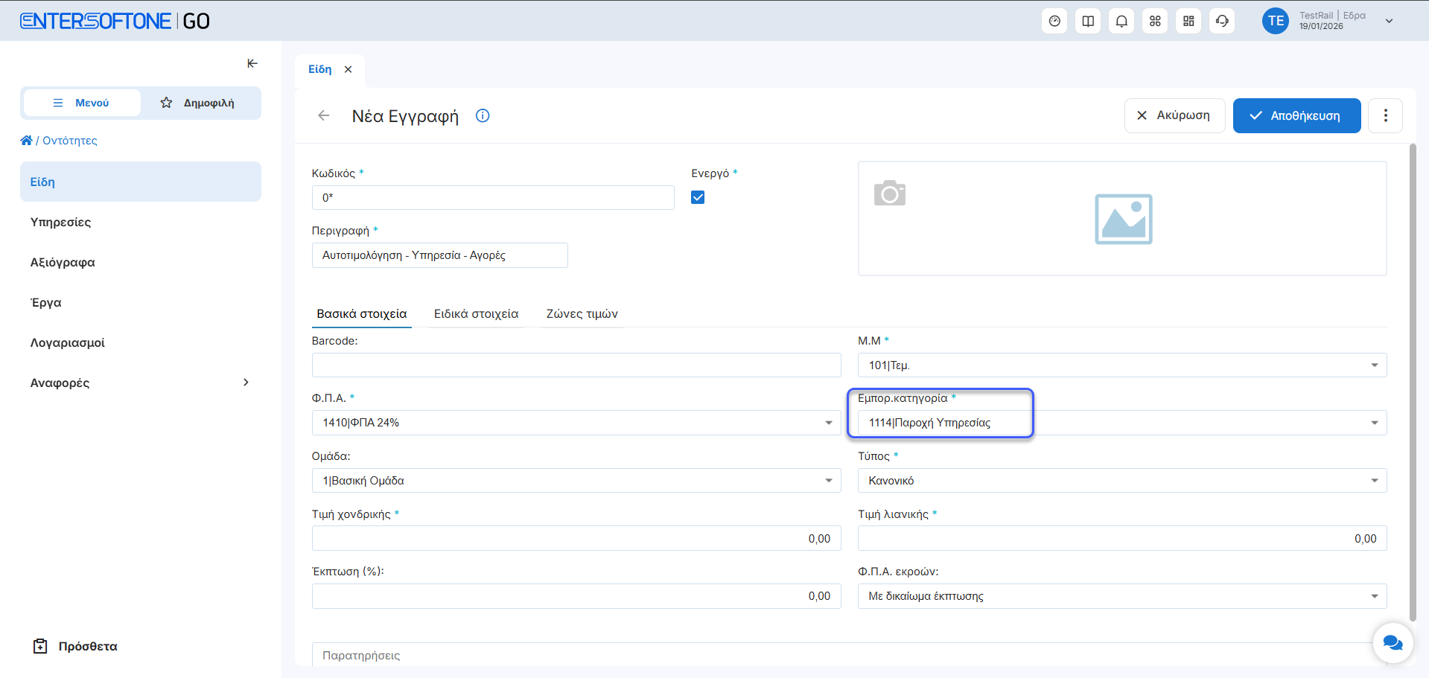Expand the Φ.Π.Α. dropdown
The width and height of the screenshot is (1429, 678).
click(x=828, y=423)
